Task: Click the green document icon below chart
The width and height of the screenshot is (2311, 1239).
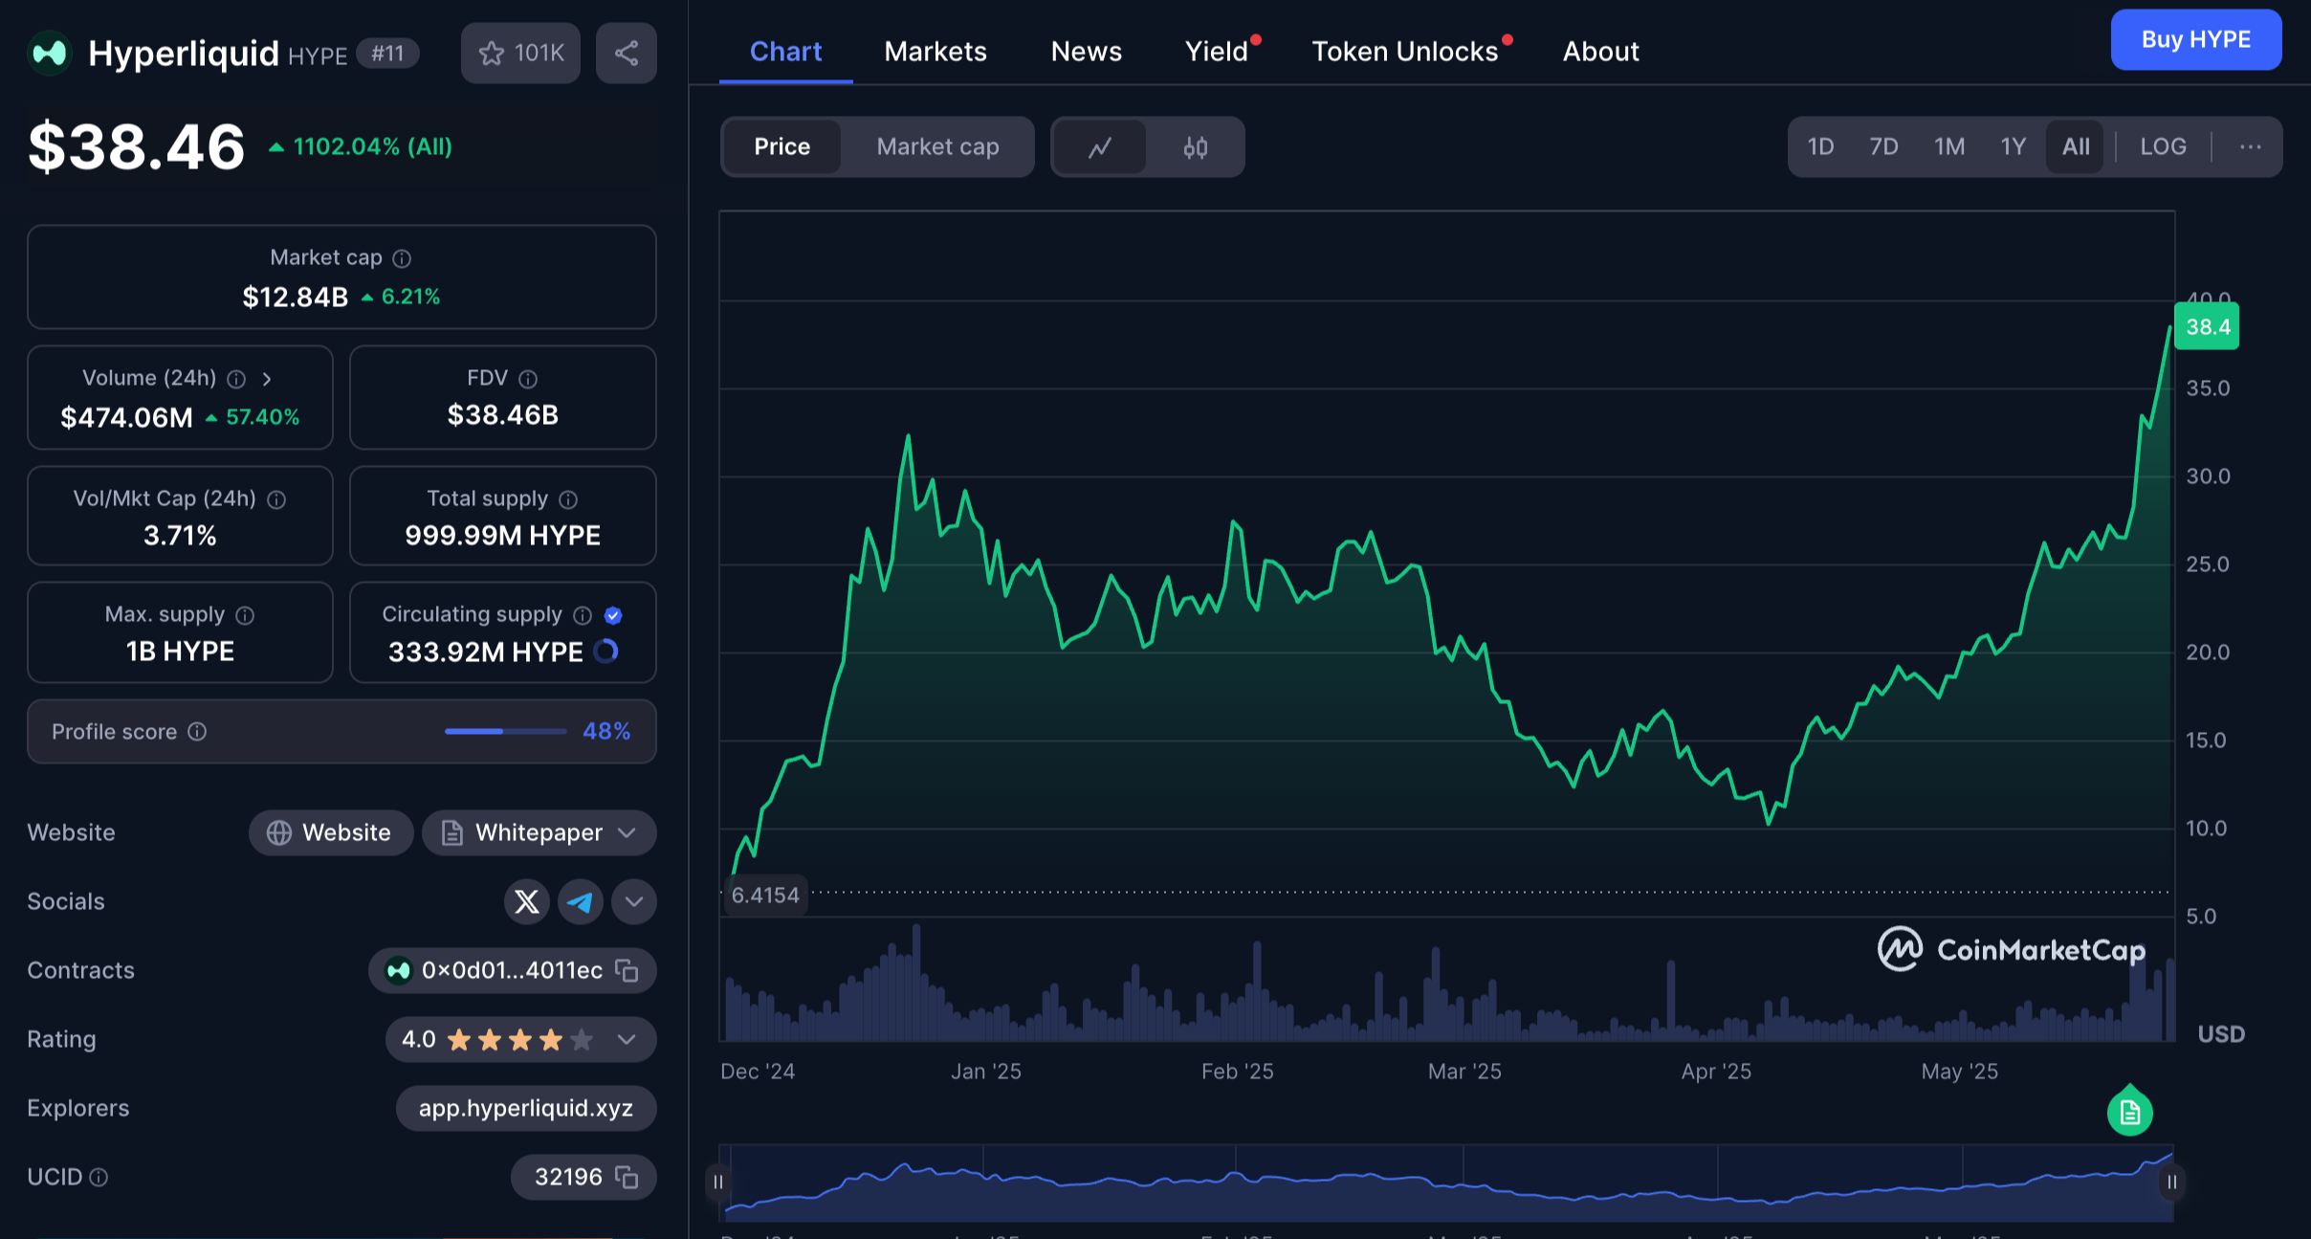Action: (x=2129, y=1112)
